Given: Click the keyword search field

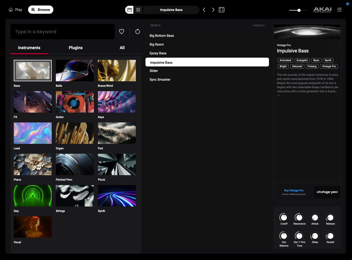Looking at the screenshot, I should [x=62, y=32].
